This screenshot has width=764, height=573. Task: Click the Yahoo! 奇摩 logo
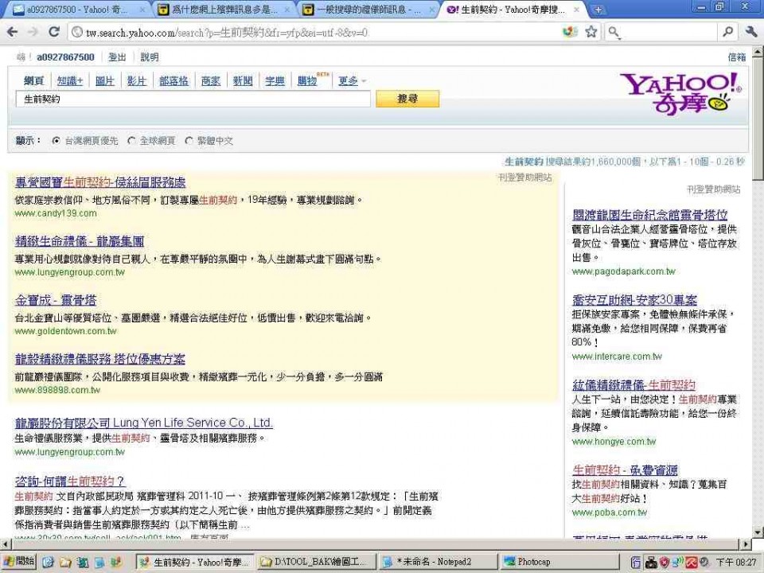[680, 94]
